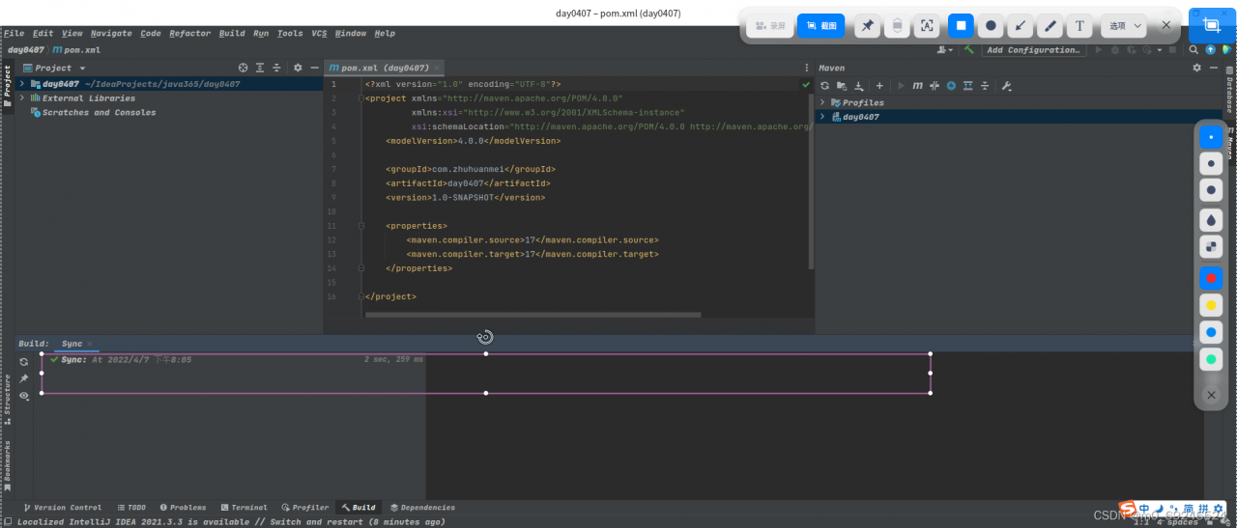Expand the Profiles node in Maven
The width and height of the screenshot is (1237, 528).
[822, 102]
